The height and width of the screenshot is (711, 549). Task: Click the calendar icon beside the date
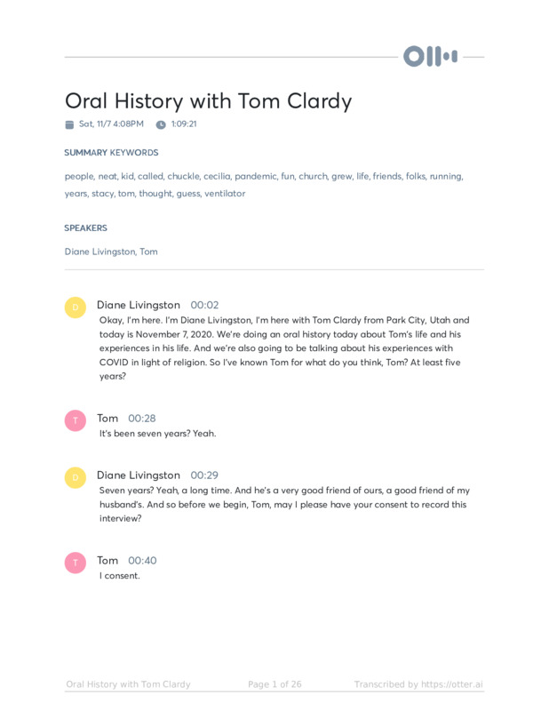[69, 124]
